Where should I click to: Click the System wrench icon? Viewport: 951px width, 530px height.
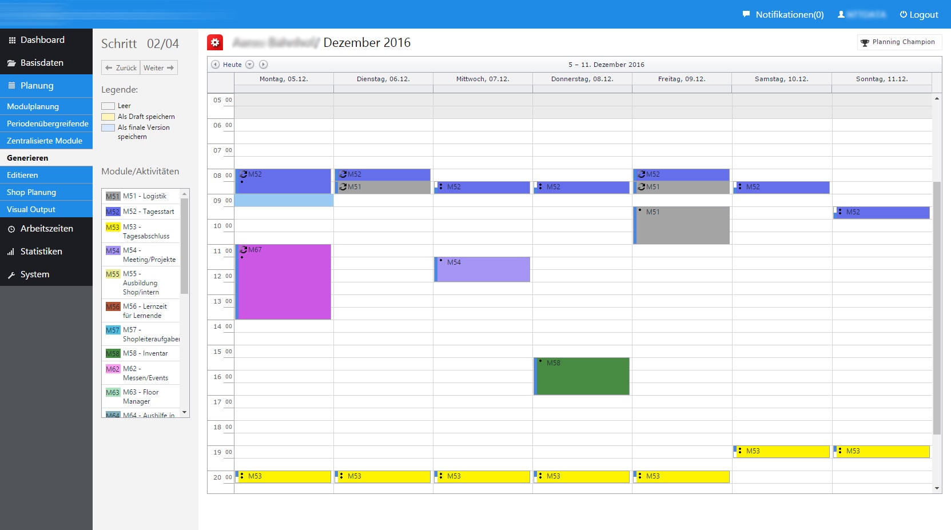coord(11,275)
